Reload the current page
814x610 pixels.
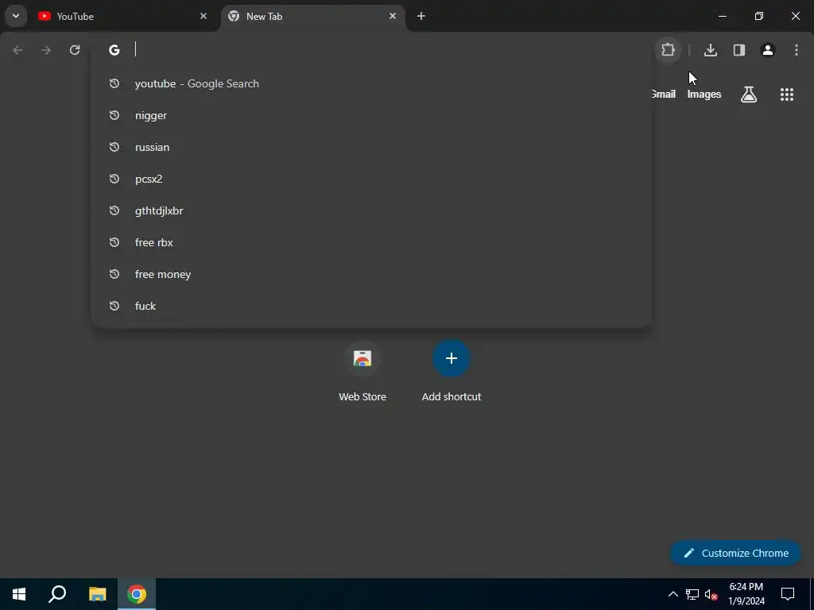(x=75, y=50)
